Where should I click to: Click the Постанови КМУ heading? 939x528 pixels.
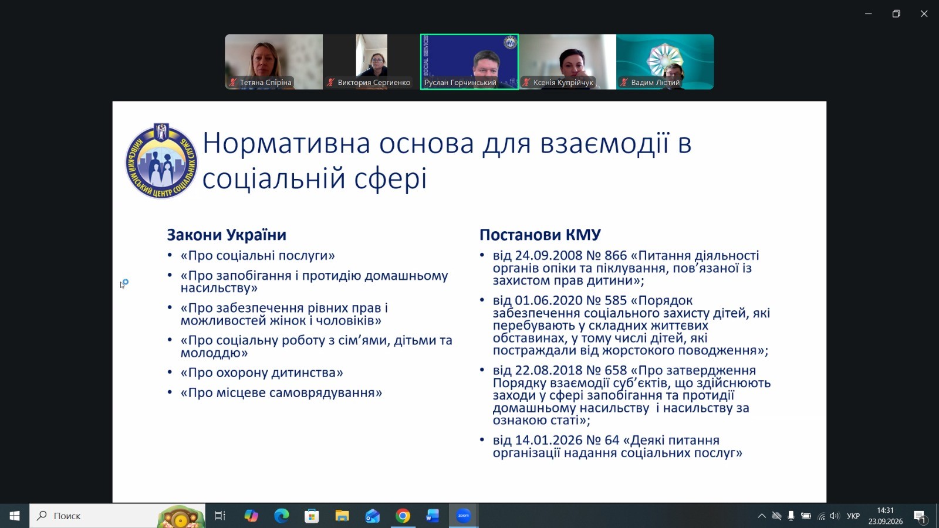click(x=540, y=235)
